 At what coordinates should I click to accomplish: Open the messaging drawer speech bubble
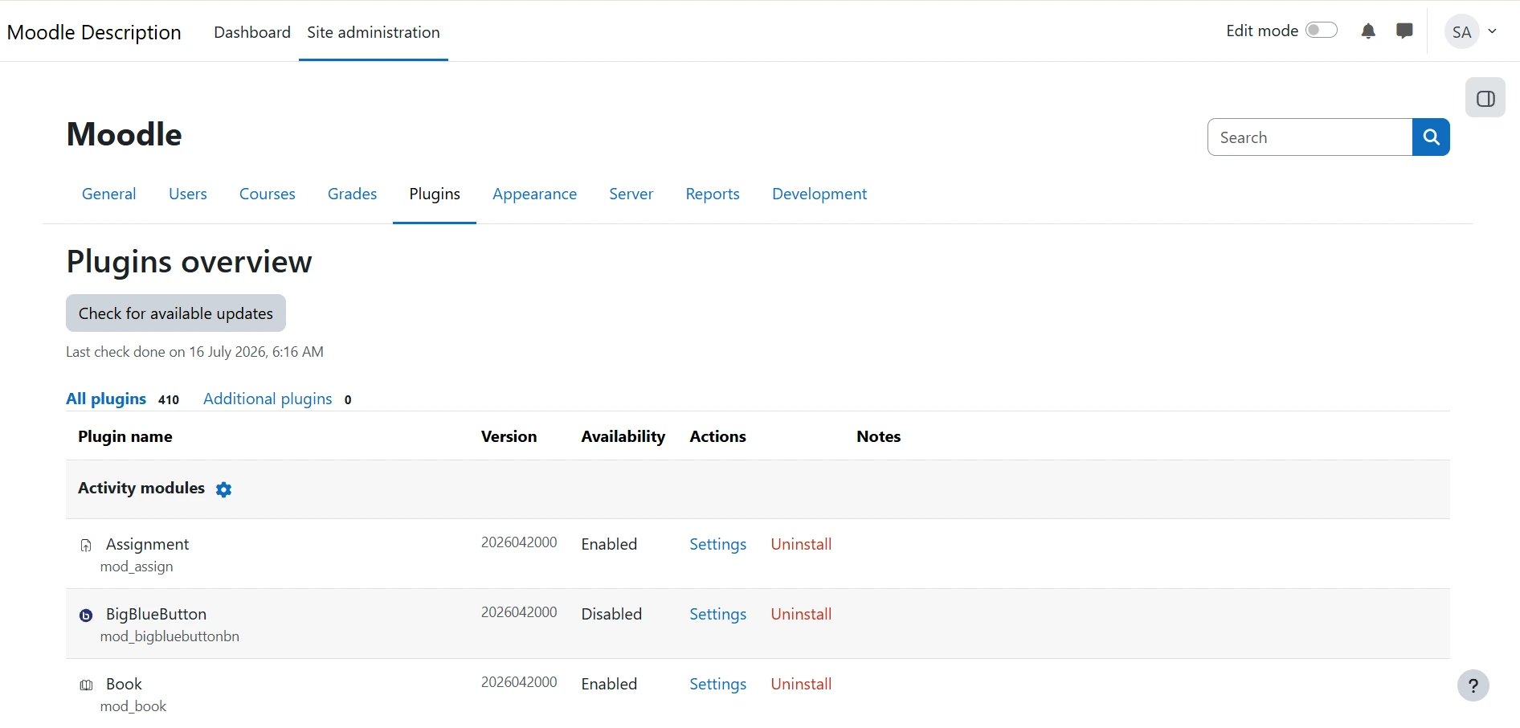1404,31
